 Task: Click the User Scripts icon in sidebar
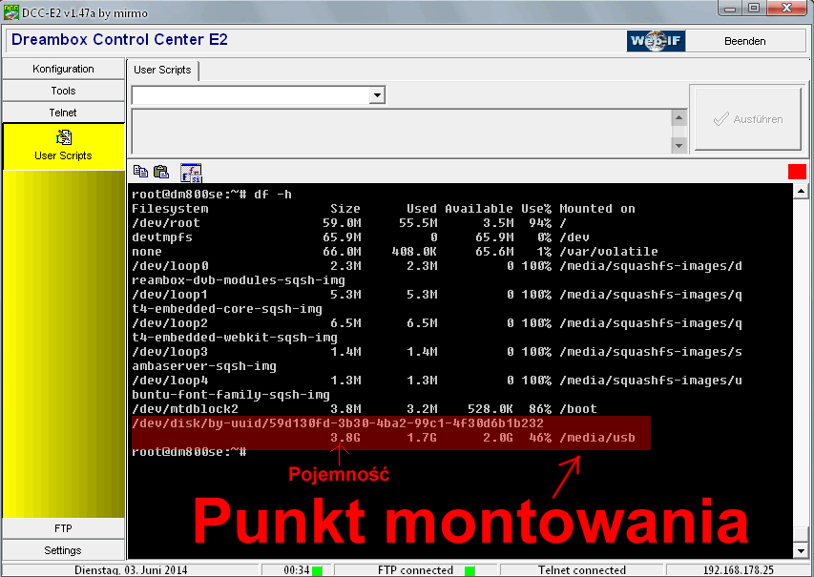coord(63,138)
